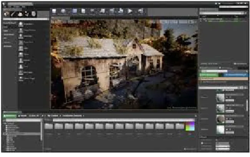Toggle the Details panel lock icon
Screen dimensions: 250x157
247,71
